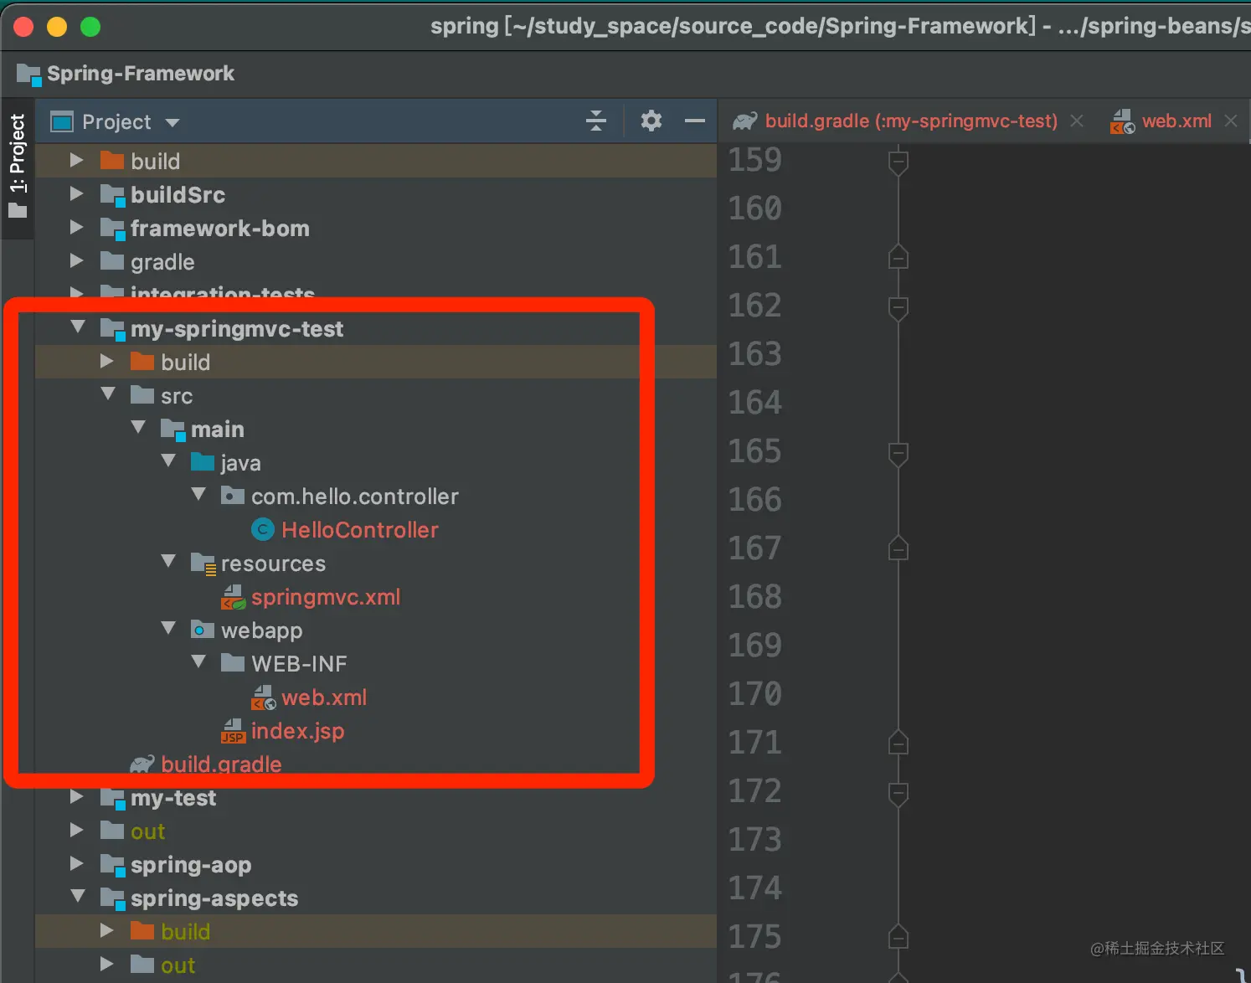Toggle code folding marker at line 175
Viewport: 1251px width, 983px height.
898,937
